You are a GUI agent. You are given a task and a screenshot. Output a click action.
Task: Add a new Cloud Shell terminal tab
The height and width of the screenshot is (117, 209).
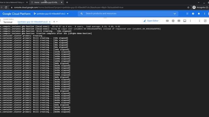click(x=54, y=22)
